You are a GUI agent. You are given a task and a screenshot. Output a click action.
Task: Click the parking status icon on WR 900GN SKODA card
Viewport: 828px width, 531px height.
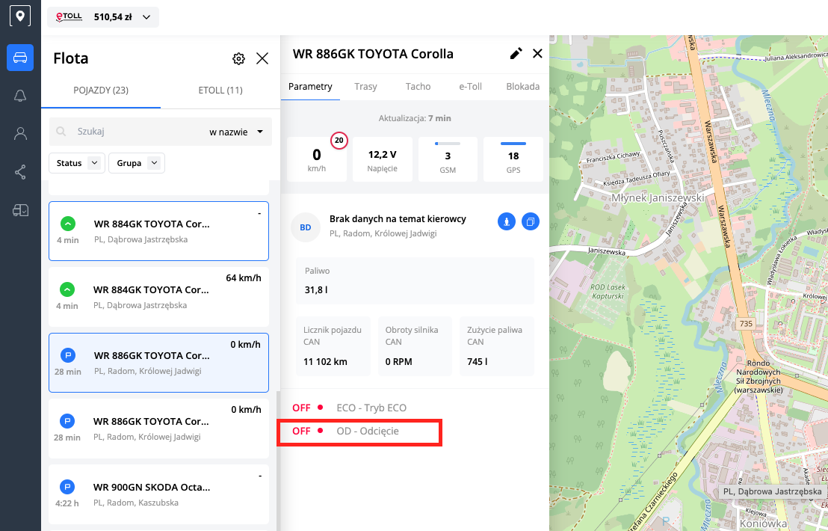point(67,487)
